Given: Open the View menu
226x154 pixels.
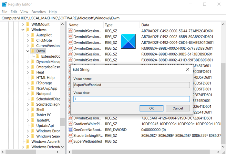Looking at the screenshot, I should [24, 12].
